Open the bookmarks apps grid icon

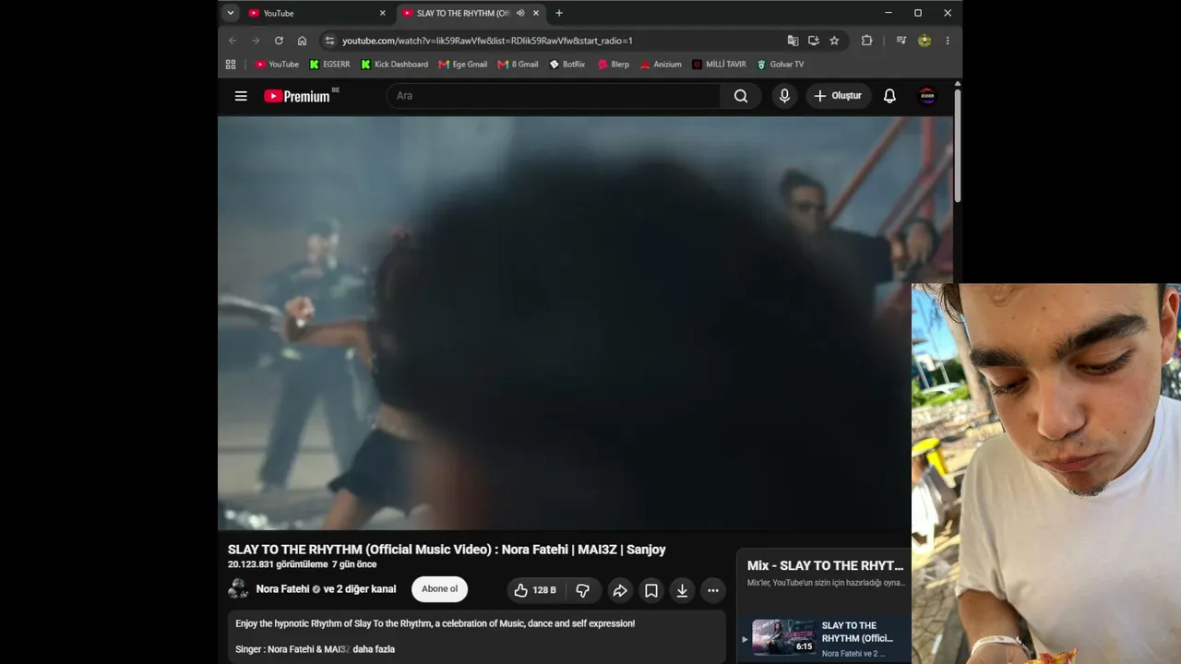click(231, 65)
